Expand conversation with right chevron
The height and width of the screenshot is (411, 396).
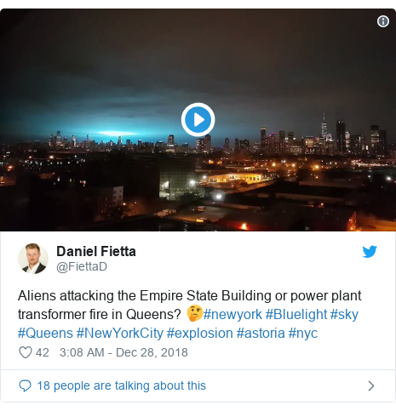point(371,385)
